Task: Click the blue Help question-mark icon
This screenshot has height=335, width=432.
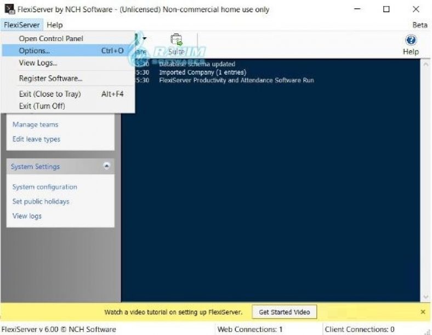Action: (x=411, y=41)
